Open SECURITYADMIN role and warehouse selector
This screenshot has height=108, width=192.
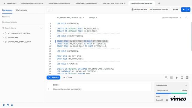point(150,9)
